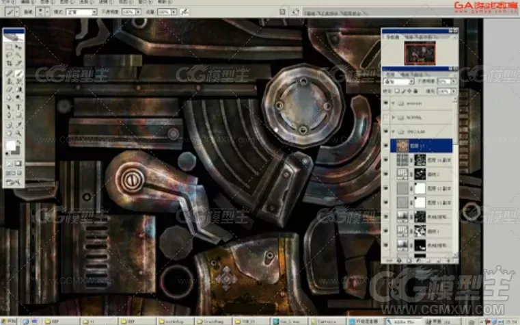Select the Notes tool
This screenshot has width=520, height=325.
click(10, 125)
